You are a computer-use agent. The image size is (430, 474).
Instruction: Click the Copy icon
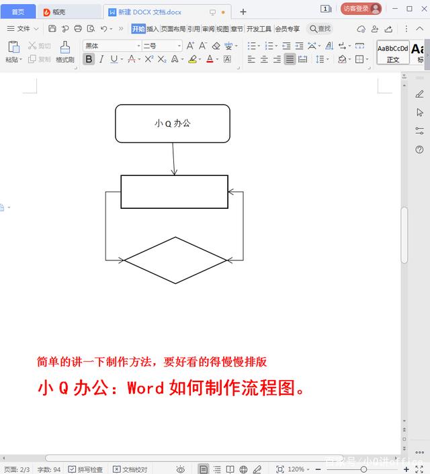click(x=32, y=59)
